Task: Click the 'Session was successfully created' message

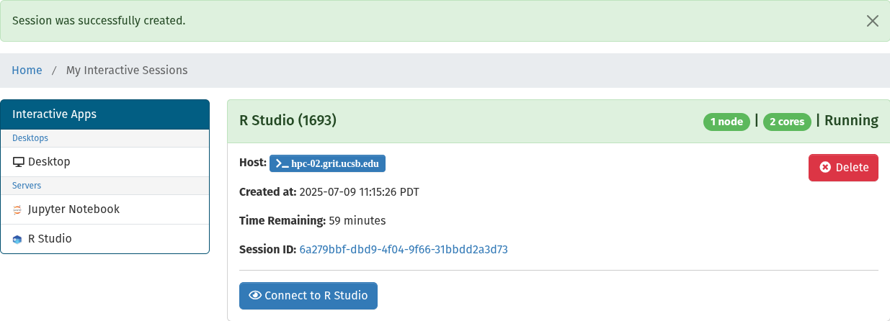Action: pyautogui.click(x=99, y=21)
